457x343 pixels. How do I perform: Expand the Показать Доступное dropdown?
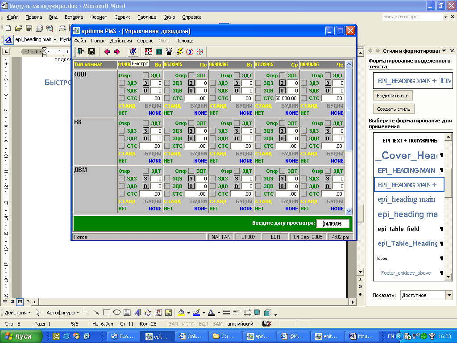tap(449, 295)
